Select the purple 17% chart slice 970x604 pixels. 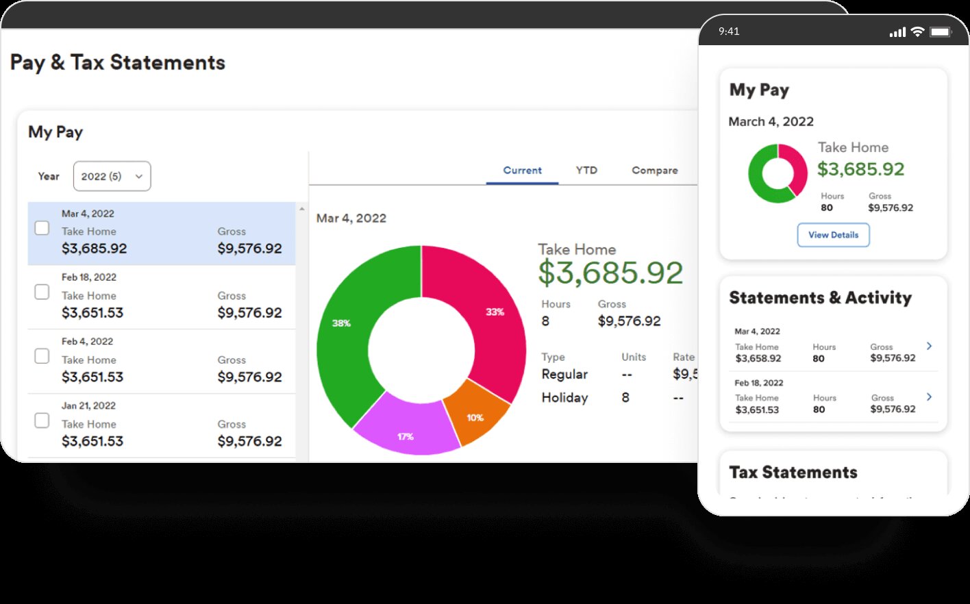406,431
